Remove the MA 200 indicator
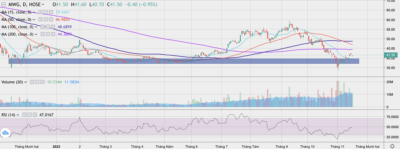Screen dimensions: 400x149 pyautogui.click(x=53, y=34)
